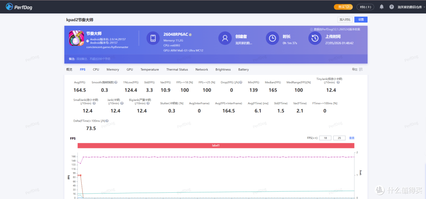
Task: Click the kpad2节奏大师 page title
Action: tap(80, 20)
